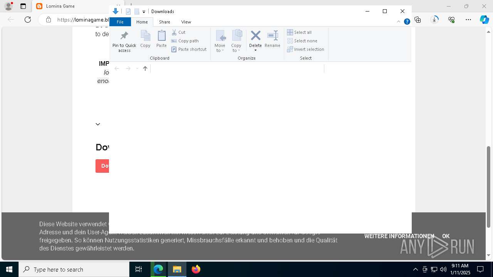Show hidden system tray icons

(x=415, y=269)
